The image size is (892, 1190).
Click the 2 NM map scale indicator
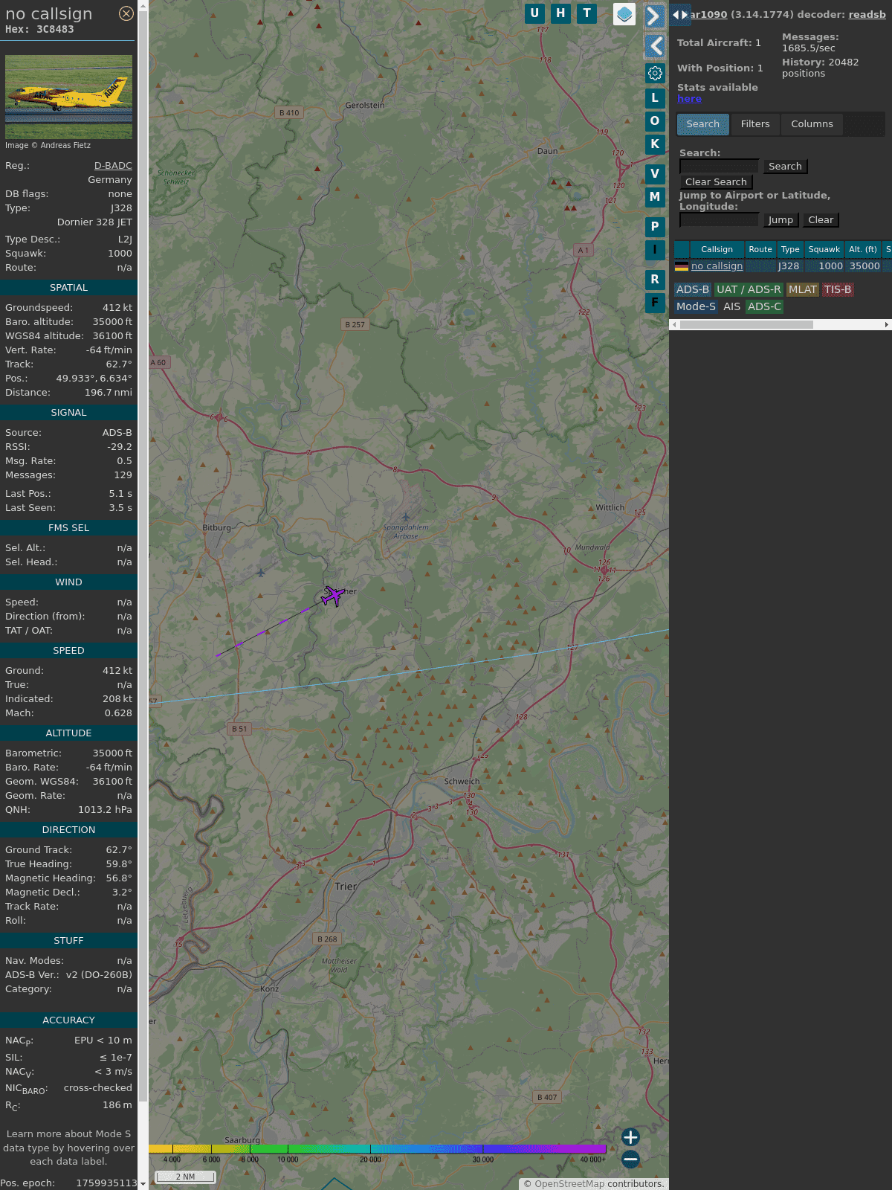185,1177
